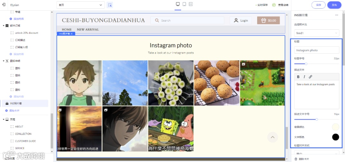The width and height of the screenshot is (345, 162).
Task: Click 添加卡片 link
Action: [x=14, y=111]
